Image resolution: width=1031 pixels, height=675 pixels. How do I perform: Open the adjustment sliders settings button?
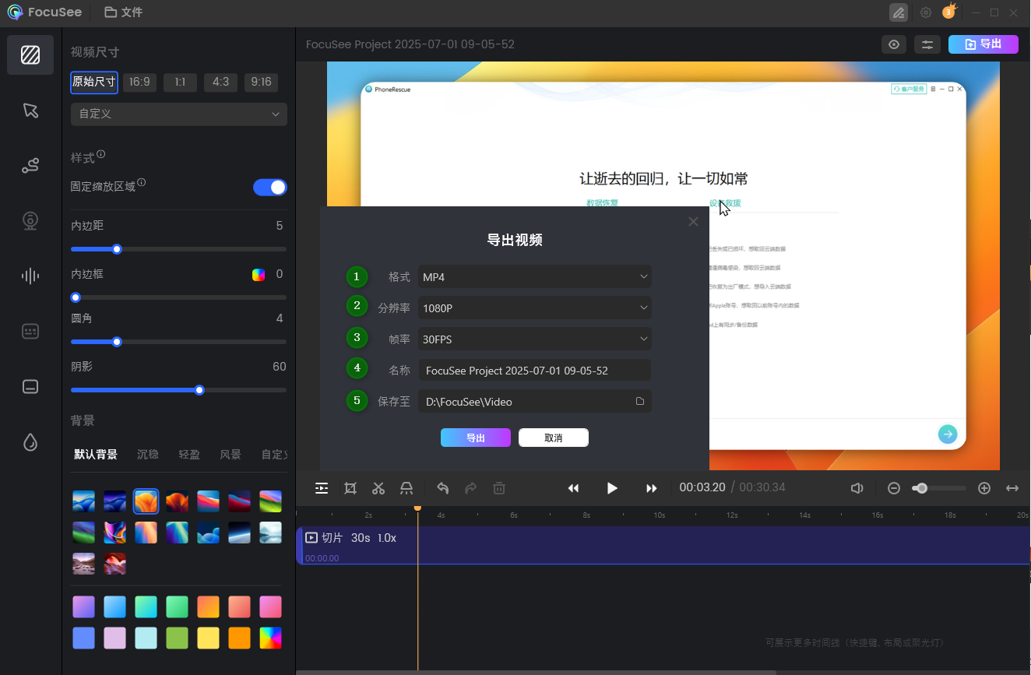click(x=927, y=44)
